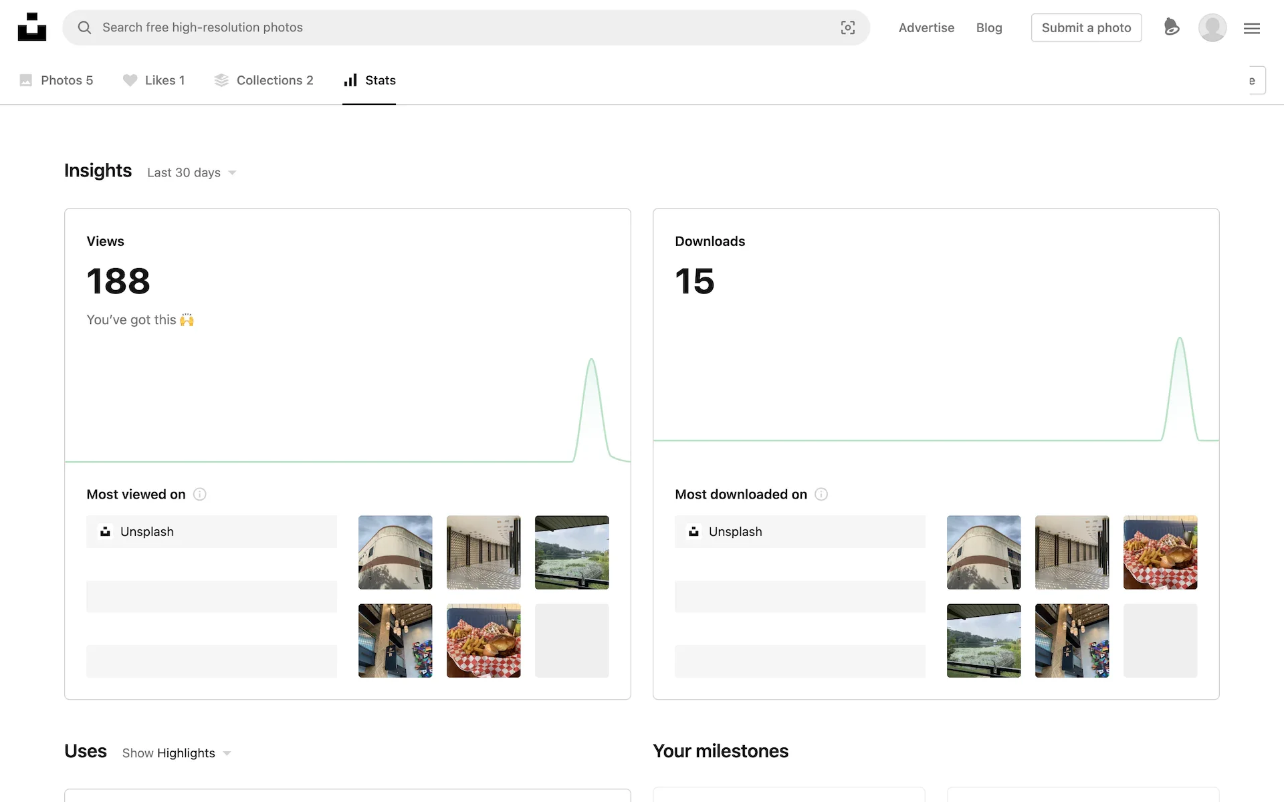Open the notifications bell icon
Image resolution: width=1284 pixels, height=802 pixels.
click(x=1171, y=27)
